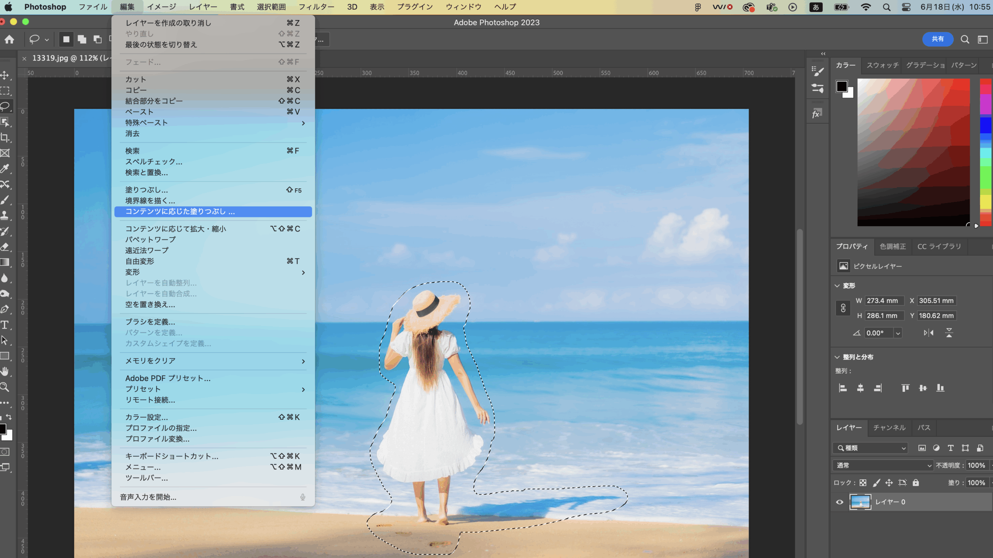The height and width of the screenshot is (558, 993).
Task: Open the layer kind 種類 filter dropdown
Action: (x=870, y=448)
